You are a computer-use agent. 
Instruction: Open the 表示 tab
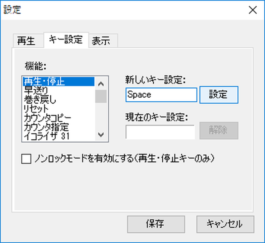pyautogui.click(x=101, y=41)
